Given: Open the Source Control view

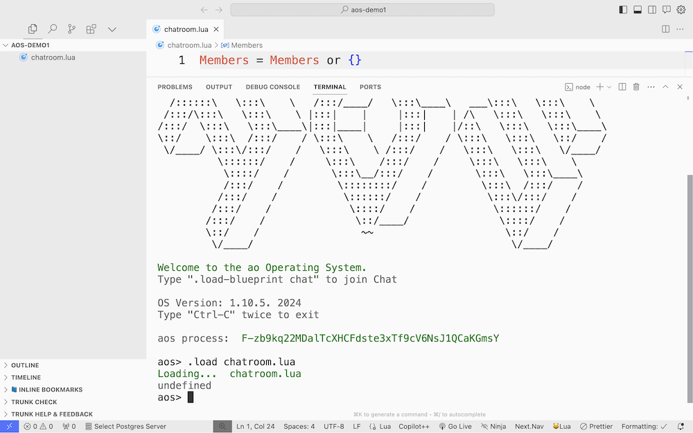Looking at the screenshot, I should point(71,29).
